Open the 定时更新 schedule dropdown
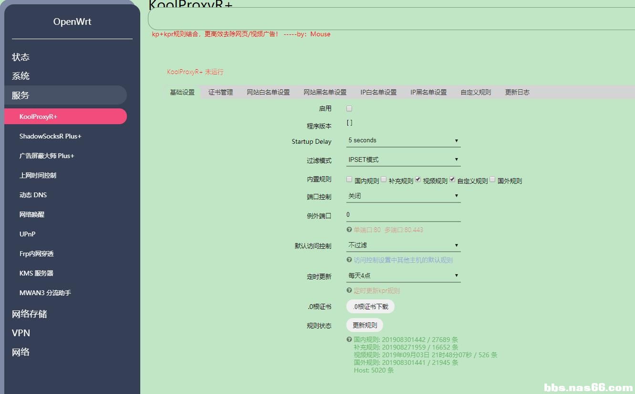This screenshot has height=394, width=635. click(403, 276)
